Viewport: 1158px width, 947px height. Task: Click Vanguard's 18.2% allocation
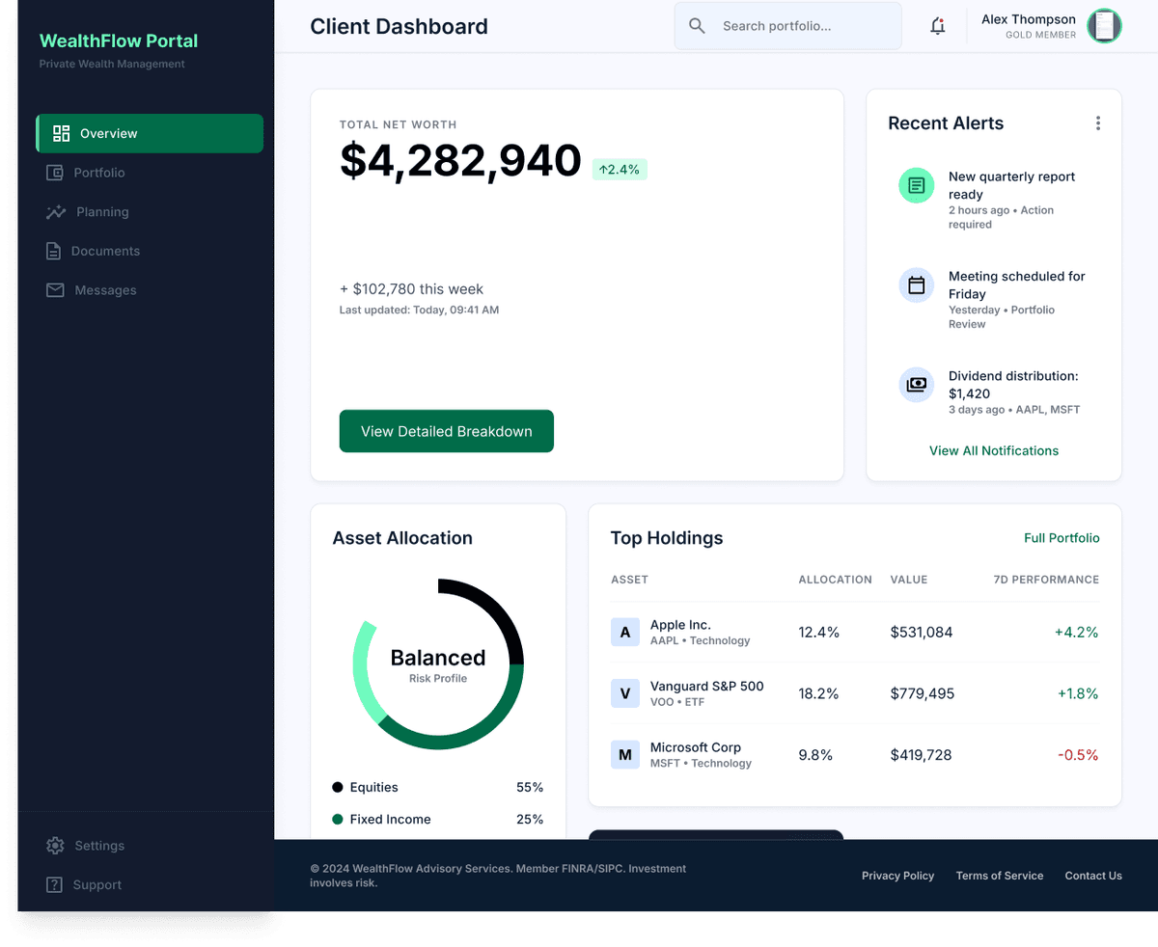click(818, 693)
